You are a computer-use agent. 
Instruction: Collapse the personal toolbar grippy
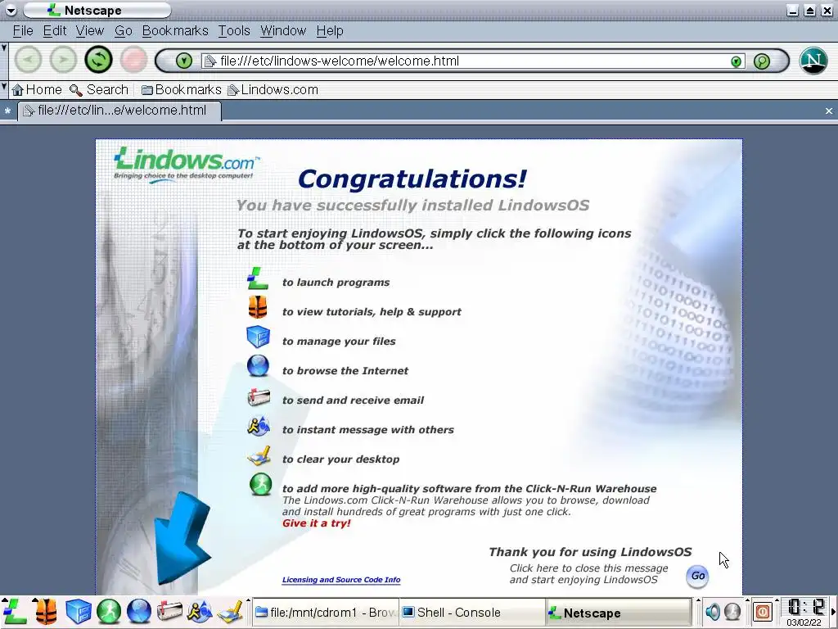pos(4,89)
